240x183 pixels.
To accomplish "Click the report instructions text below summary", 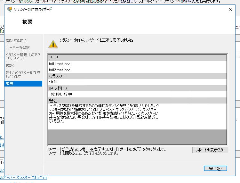I will [x=107, y=151].
